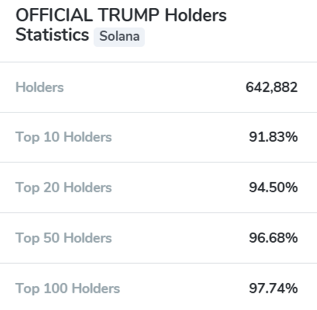Click the 91.83% percentage value
The width and height of the screenshot is (317, 310).
tap(273, 137)
